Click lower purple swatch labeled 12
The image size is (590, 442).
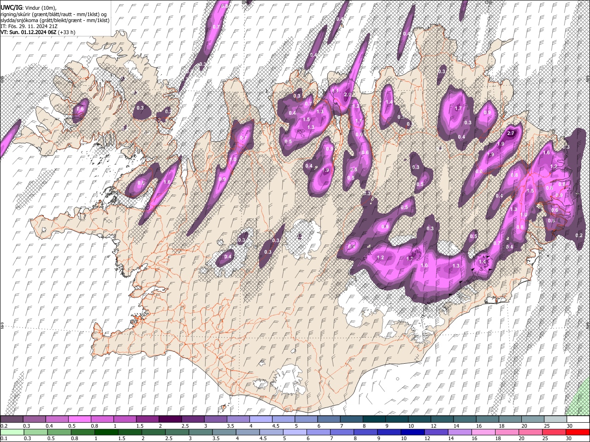pyautogui.click(x=436, y=432)
